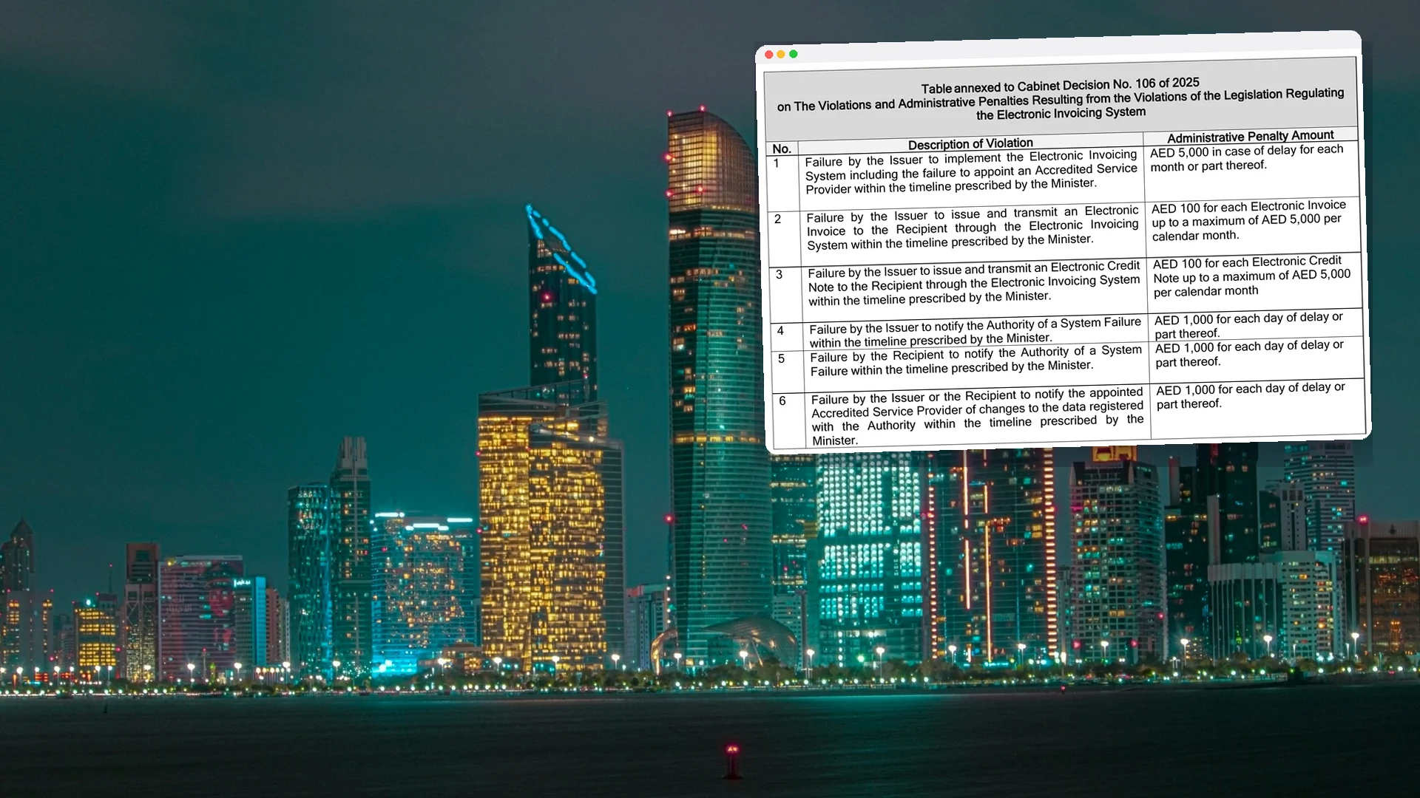Click the number 2 cell in table

point(778,219)
